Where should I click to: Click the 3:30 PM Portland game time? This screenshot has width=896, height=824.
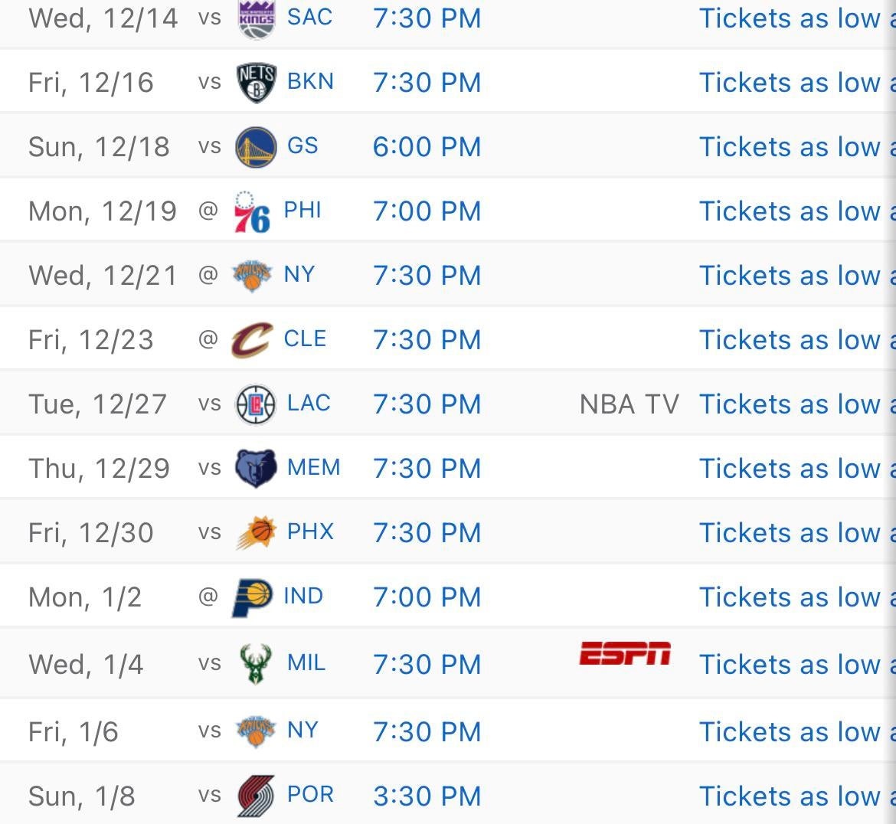pos(427,796)
